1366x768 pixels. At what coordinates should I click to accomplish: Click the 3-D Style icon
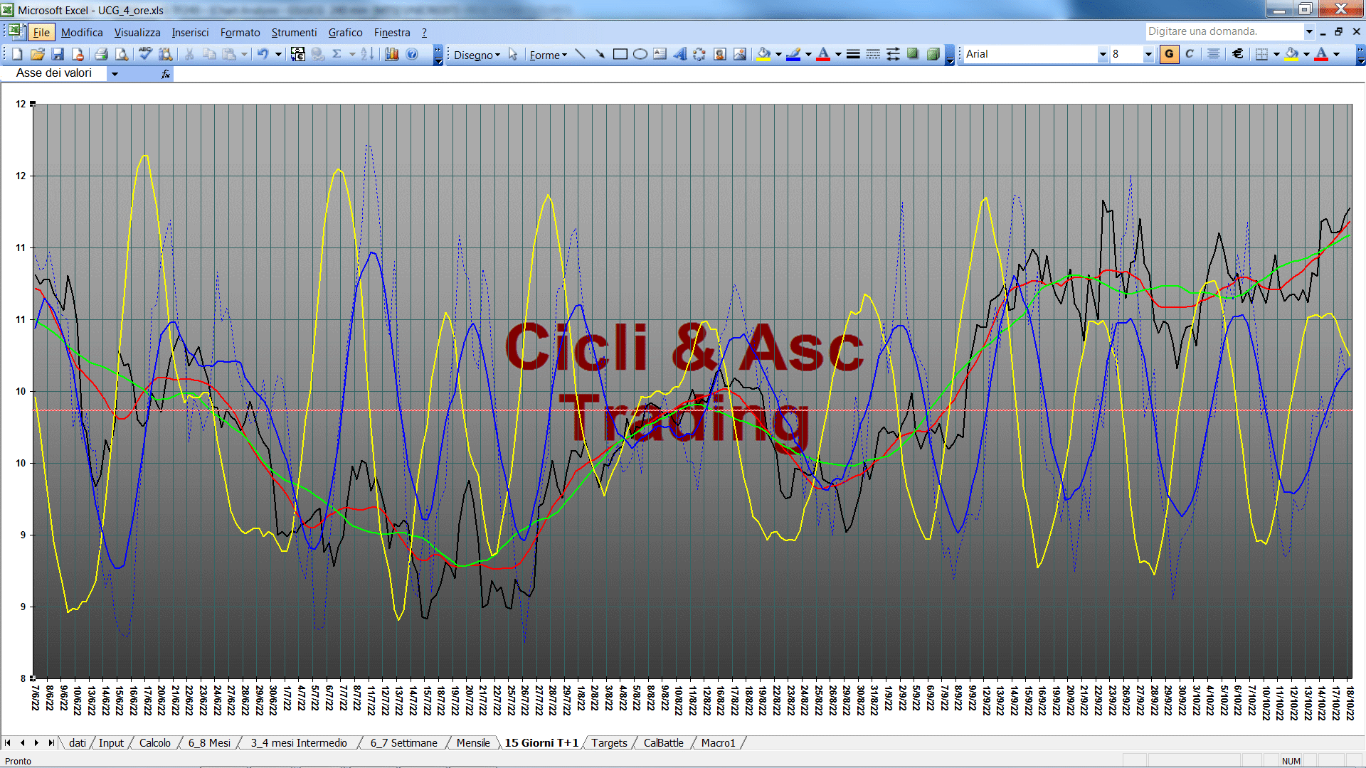point(933,54)
